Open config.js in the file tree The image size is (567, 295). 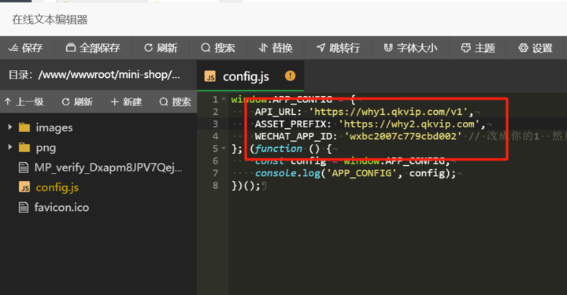tap(57, 187)
